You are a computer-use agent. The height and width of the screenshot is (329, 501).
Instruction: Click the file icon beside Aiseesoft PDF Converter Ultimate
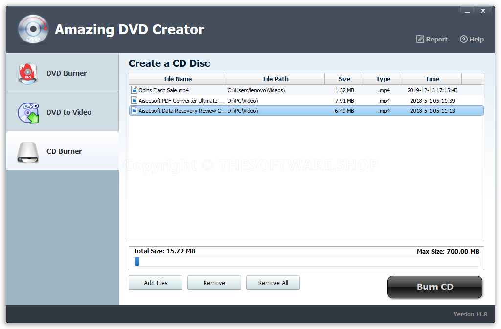(x=134, y=100)
